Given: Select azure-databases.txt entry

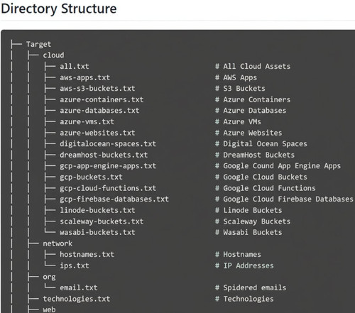Looking at the screenshot, I should (99, 111).
